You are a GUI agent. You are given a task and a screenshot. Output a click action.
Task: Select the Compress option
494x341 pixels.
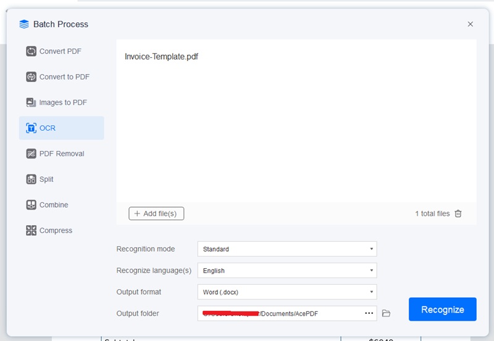(61, 231)
